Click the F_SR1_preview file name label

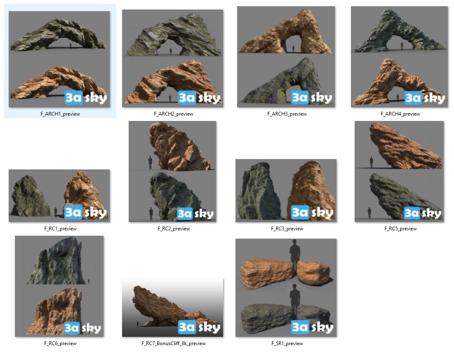pyautogui.click(x=287, y=343)
